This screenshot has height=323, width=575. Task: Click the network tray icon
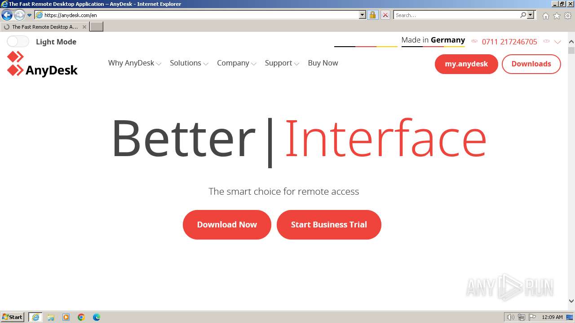tap(522, 317)
